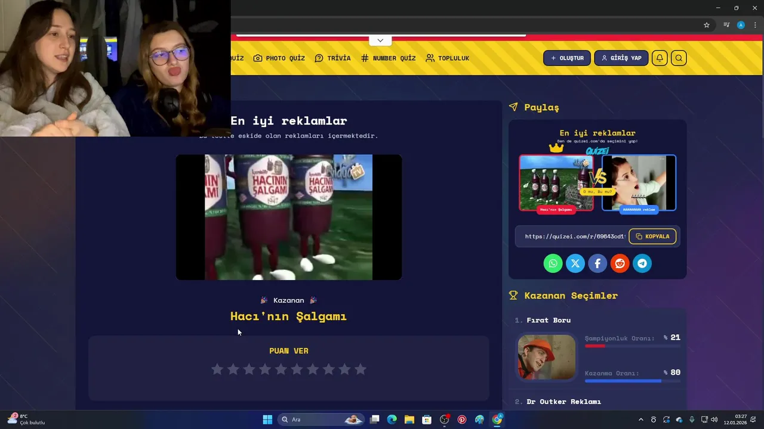Click the Hacı'nın Şalgamı winner title

point(288,316)
